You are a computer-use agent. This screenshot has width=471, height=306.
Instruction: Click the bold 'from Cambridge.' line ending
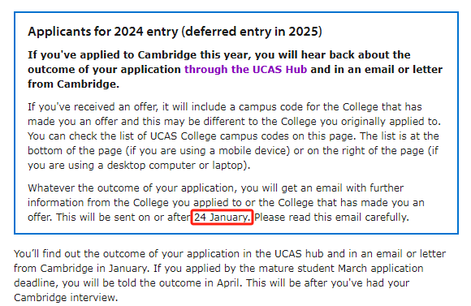73,84
